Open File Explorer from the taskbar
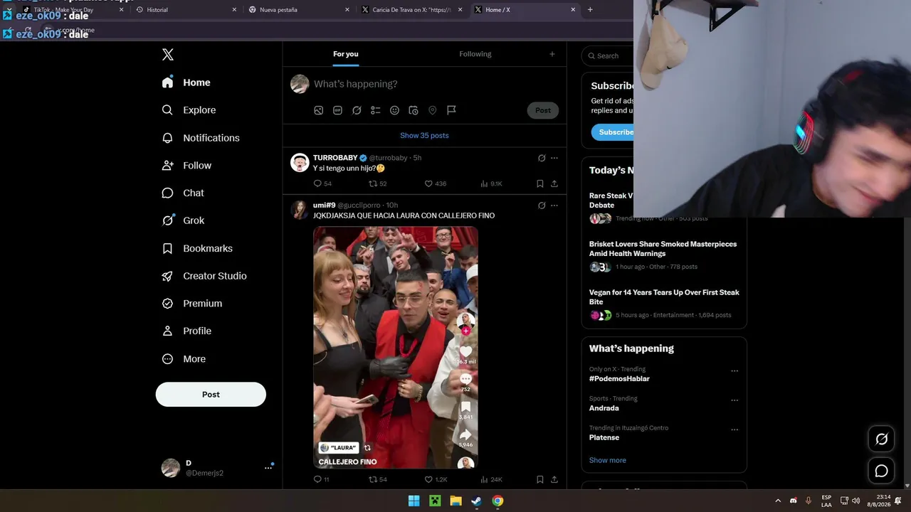911x512 pixels. tap(455, 501)
